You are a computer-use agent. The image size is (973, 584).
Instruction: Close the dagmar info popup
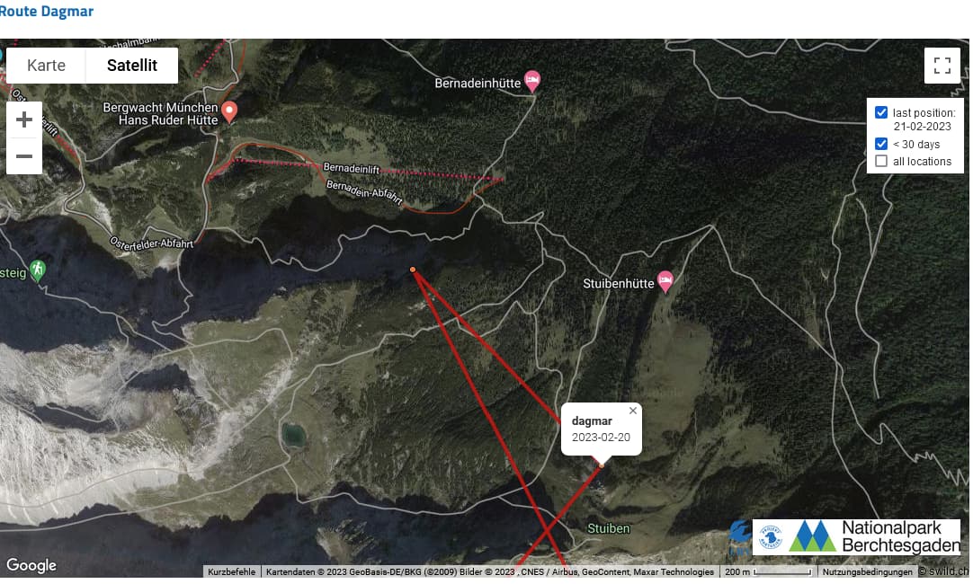[x=632, y=411]
